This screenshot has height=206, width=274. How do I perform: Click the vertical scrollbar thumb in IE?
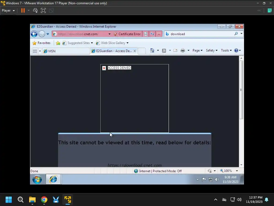coord(241,90)
